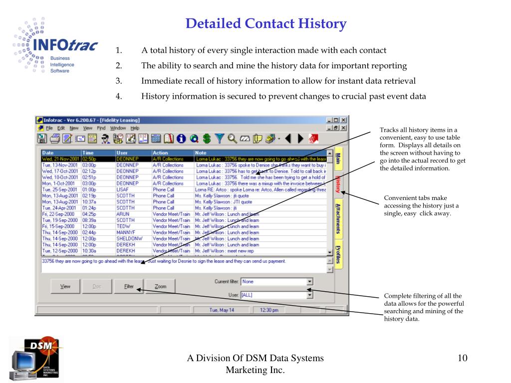Go to next record with right arrow
511x383 pixels.
[300, 139]
